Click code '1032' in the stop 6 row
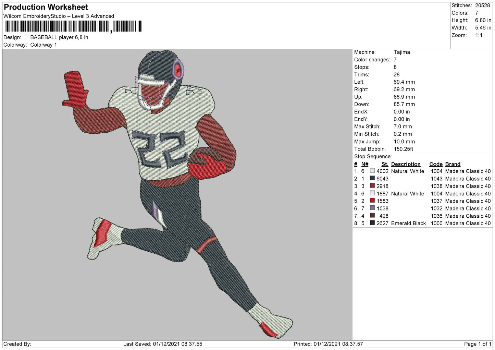This screenshot has width=495, height=350. click(x=436, y=208)
